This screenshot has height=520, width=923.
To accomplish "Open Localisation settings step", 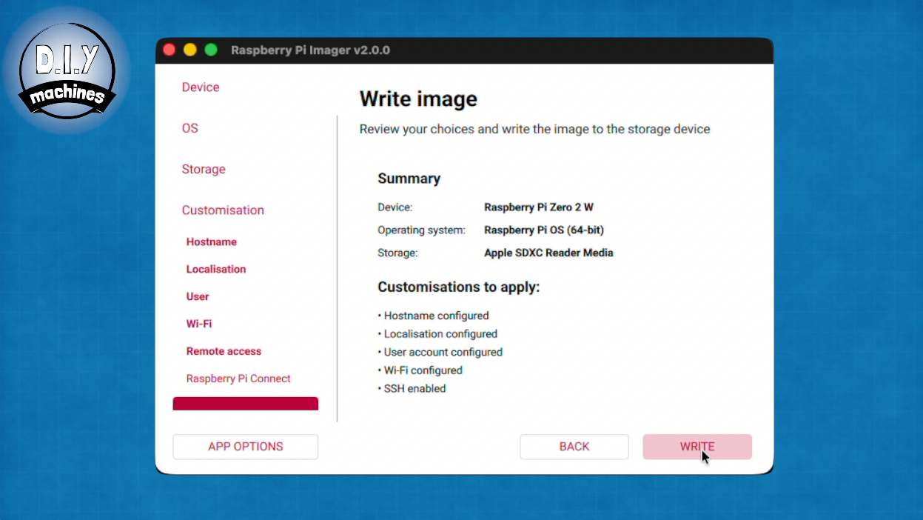I will coord(216,270).
